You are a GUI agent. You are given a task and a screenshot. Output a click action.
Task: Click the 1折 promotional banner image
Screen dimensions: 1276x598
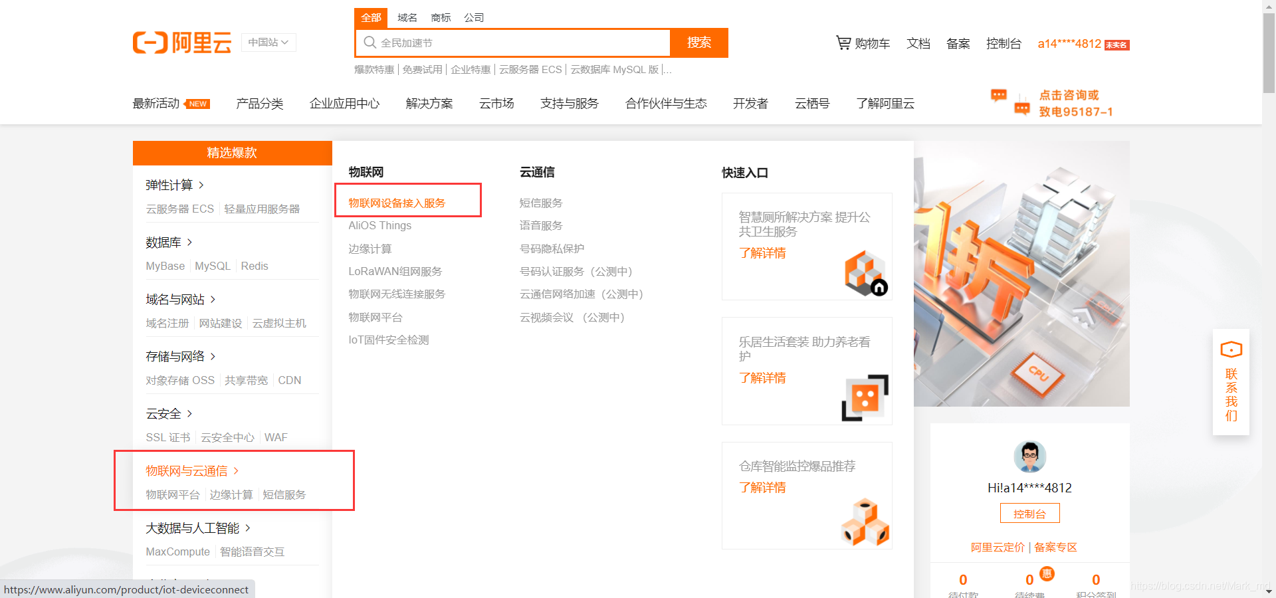tap(1021, 274)
